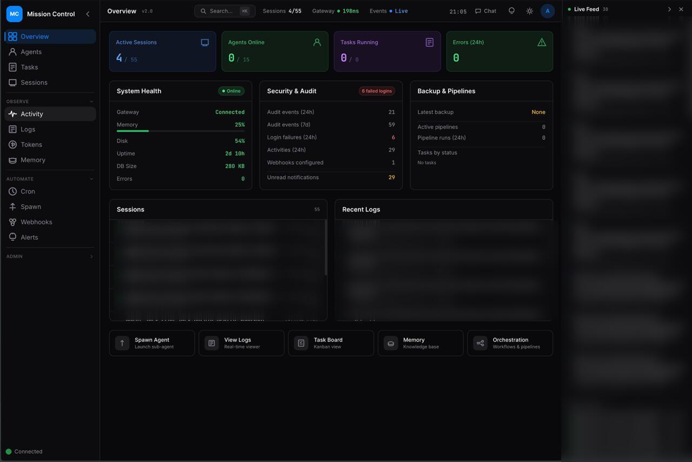The image size is (692, 462).
Task: Expand the Admin sidebar section
Action: click(91, 256)
